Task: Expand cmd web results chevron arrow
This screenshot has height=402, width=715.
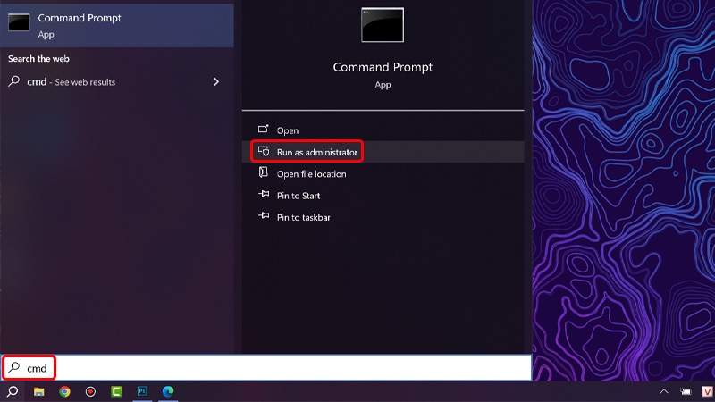Action: tap(216, 82)
